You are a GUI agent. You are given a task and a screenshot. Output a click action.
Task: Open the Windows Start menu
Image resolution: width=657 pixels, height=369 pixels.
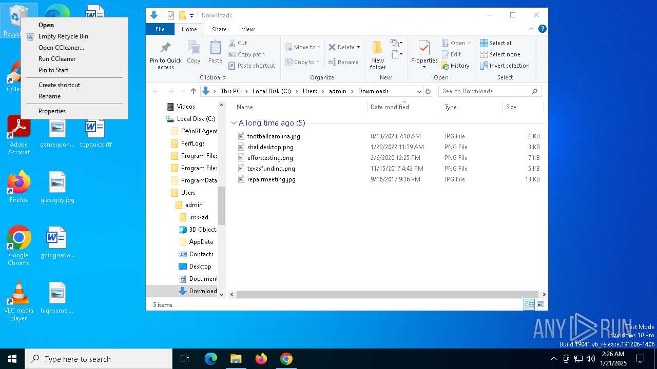[12, 359]
